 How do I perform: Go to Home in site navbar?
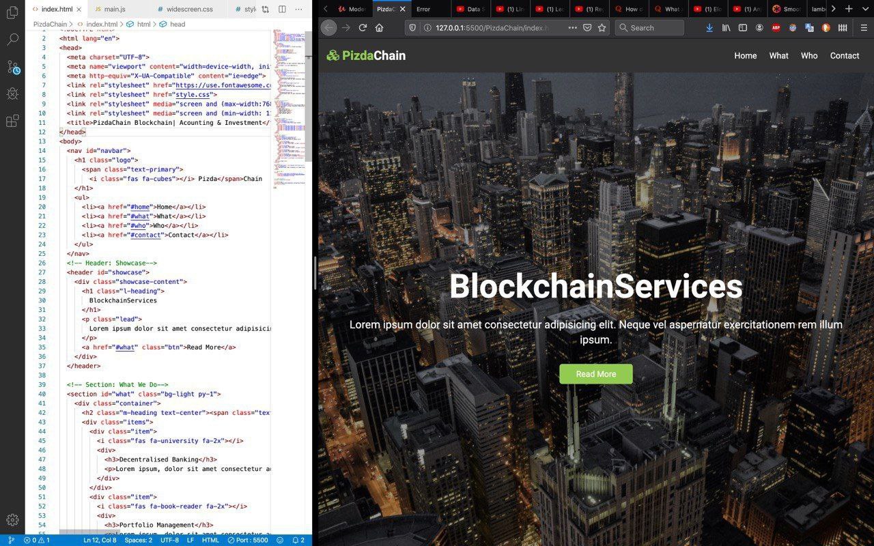[746, 56]
